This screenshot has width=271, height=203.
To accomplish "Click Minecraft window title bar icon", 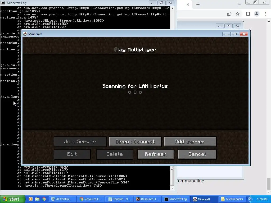I will click(25, 34).
